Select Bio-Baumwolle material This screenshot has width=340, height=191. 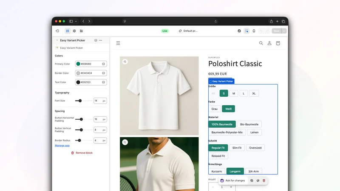(249, 124)
